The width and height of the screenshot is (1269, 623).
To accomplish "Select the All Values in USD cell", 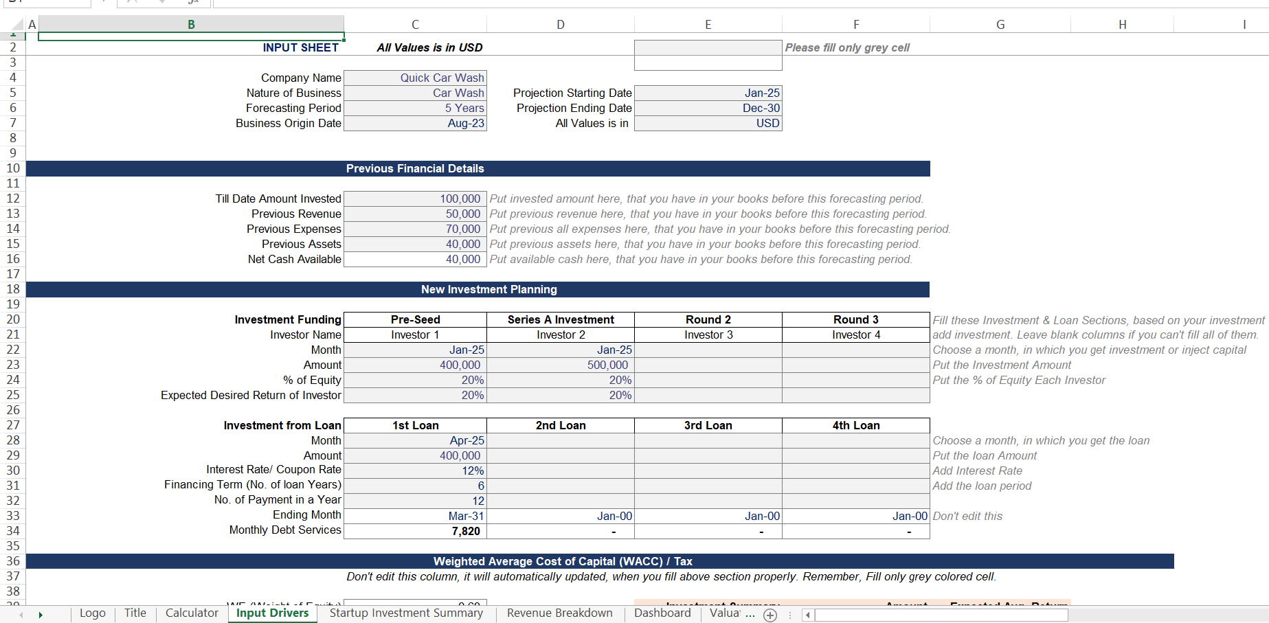I will click(708, 123).
